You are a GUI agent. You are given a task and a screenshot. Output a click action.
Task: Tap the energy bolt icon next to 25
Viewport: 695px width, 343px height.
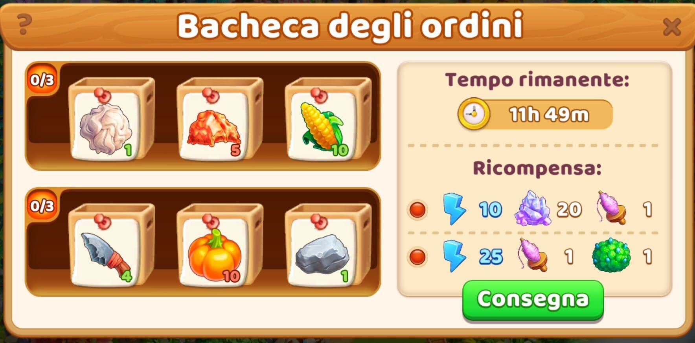pos(454,256)
